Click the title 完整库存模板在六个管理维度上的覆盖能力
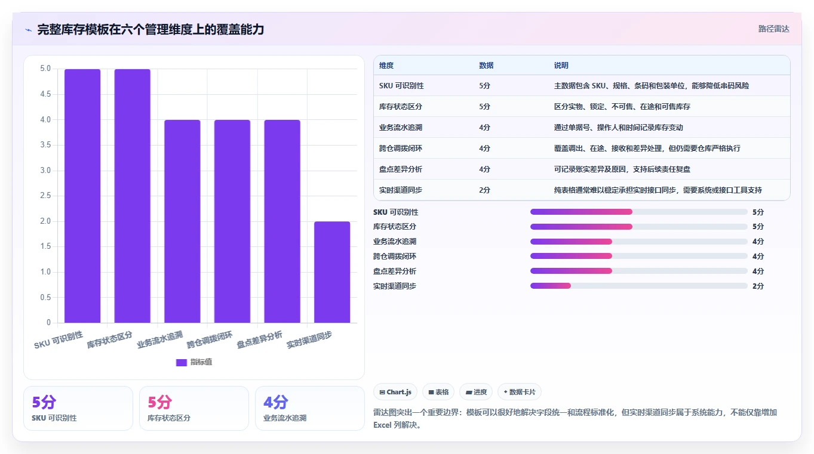 (x=150, y=30)
